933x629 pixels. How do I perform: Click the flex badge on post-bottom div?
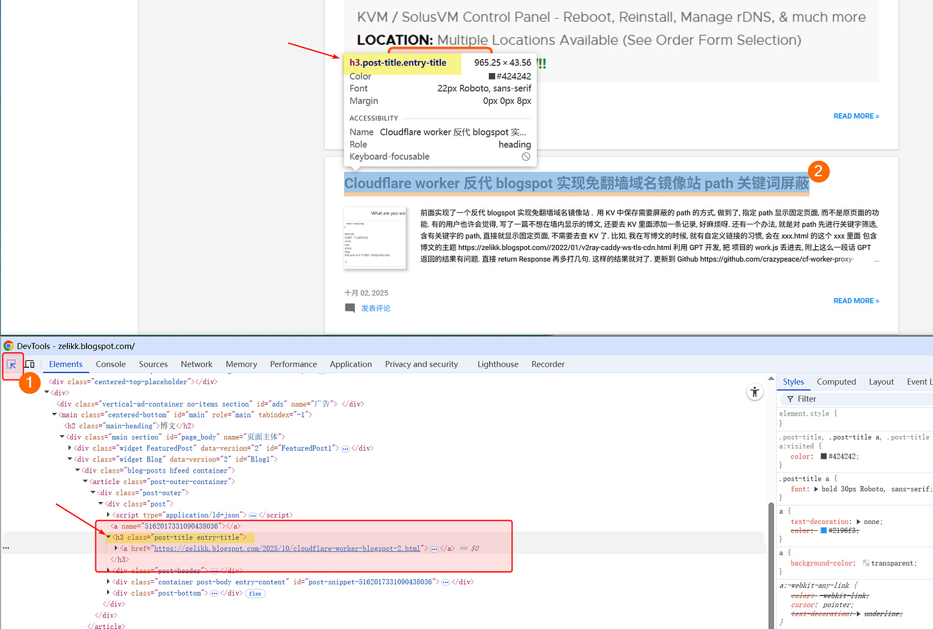[x=255, y=594]
